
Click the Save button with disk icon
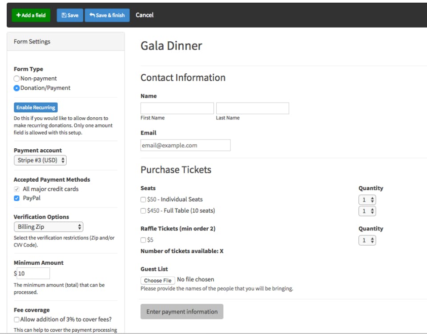(x=70, y=15)
